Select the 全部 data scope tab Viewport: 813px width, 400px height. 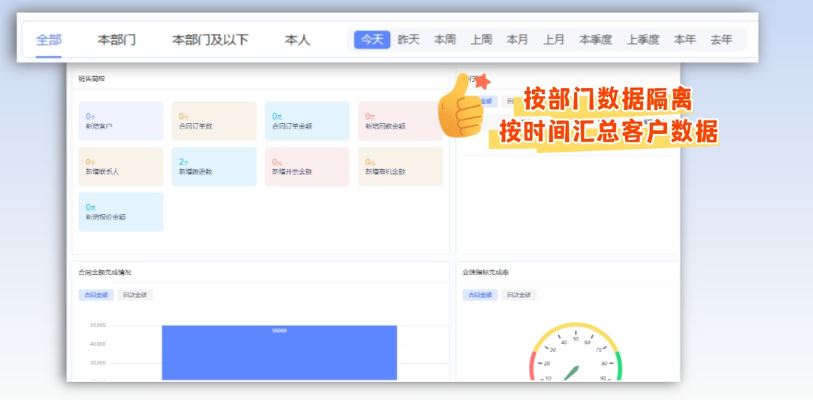(49, 40)
